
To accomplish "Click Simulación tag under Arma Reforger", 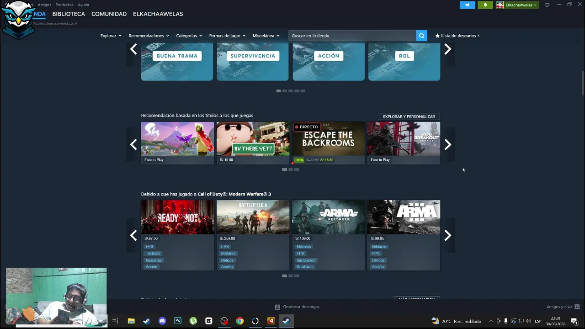I will (x=306, y=260).
